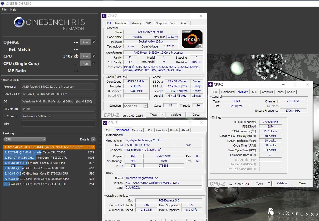This screenshot has width=319, height=221.
Task: Open the File menu in Cinebench
Action: click(4, 10)
